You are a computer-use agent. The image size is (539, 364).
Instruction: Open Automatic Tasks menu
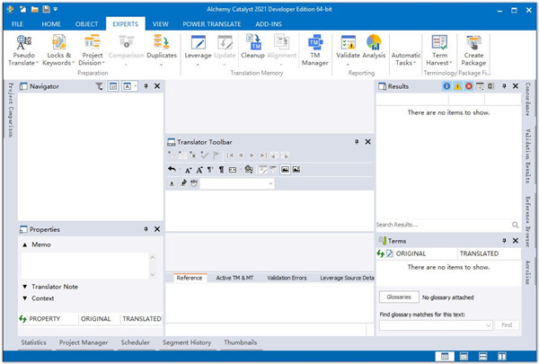pyautogui.click(x=406, y=58)
